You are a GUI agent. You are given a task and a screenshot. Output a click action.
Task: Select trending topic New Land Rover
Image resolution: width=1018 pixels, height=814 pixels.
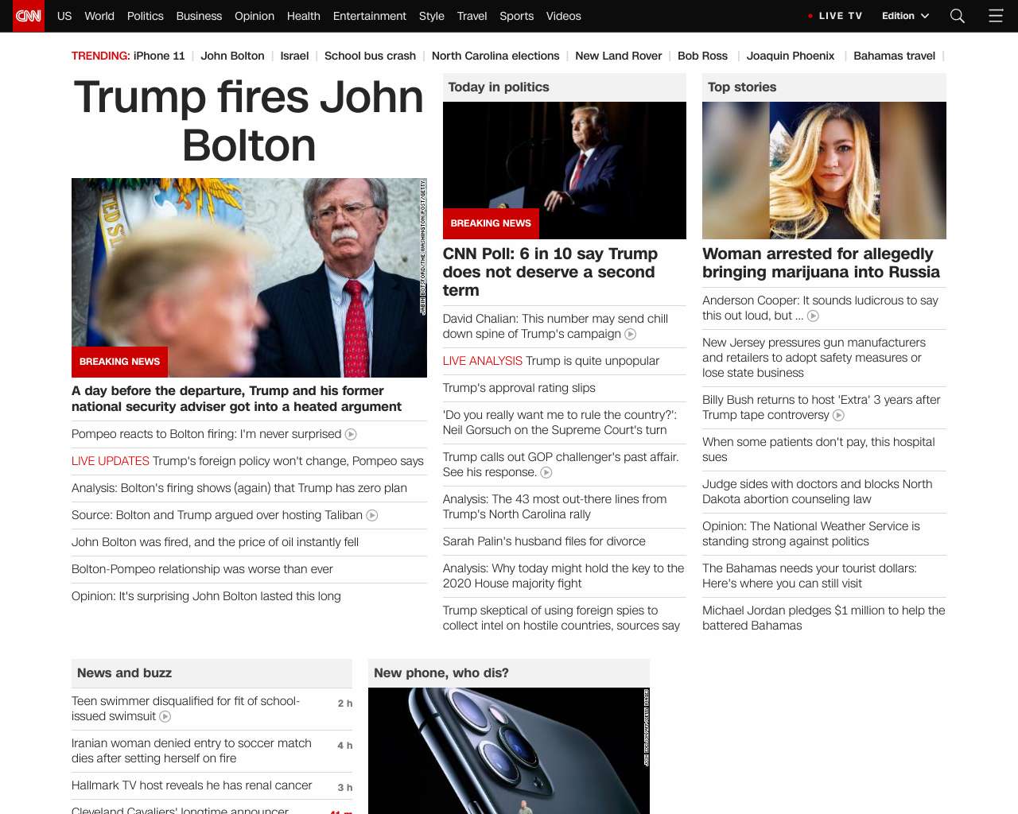pos(619,56)
